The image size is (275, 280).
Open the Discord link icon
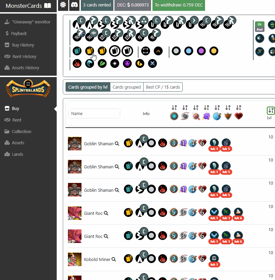(x=74, y=5)
